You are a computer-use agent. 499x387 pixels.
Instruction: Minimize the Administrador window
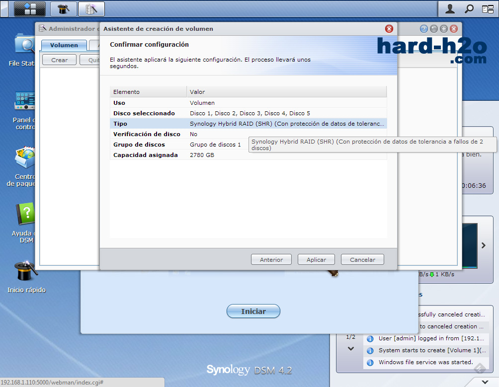(x=434, y=29)
